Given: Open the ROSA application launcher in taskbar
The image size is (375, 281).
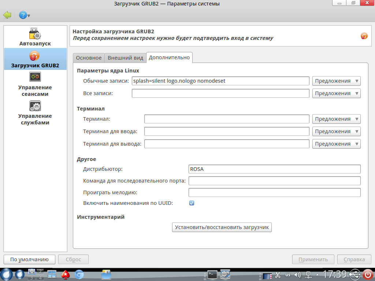Looking at the screenshot, I should [x=6, y=275].
